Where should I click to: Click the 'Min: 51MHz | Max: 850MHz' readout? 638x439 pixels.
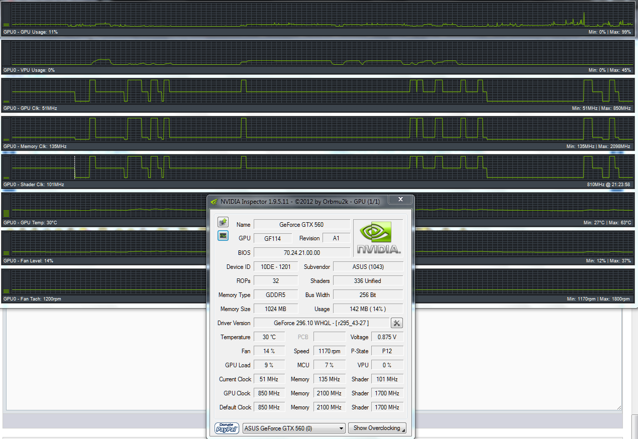pos(601,108)
